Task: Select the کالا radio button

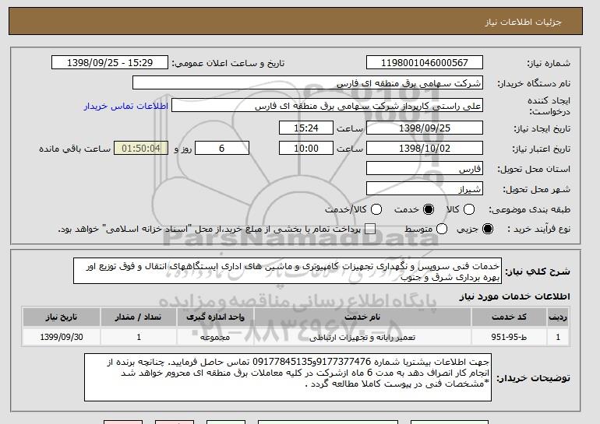Action: (x=469, y=209)
